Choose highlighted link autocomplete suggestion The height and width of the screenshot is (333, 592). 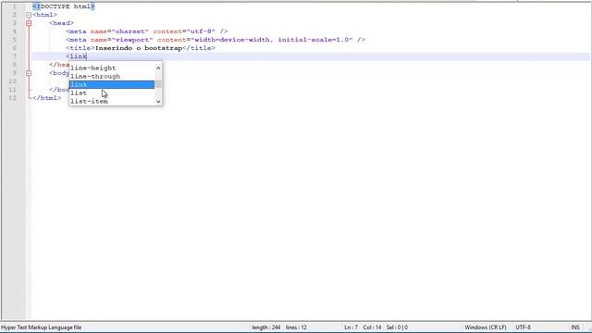click(112, 84)
